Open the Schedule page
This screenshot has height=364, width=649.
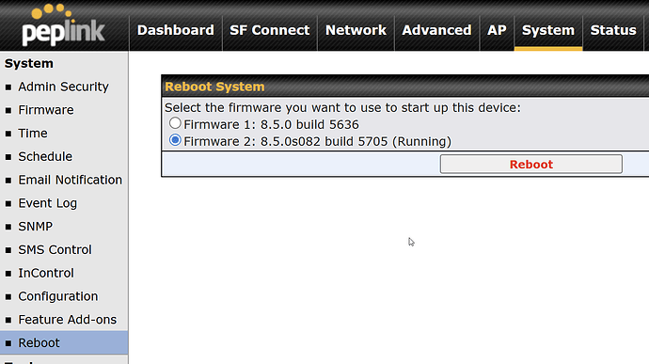coord(45,156)
